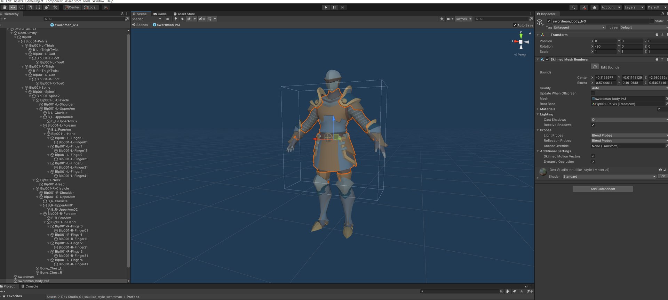The height and width of the screenshot is (300, 668).
Task: Toggle Auto Save checkbox
Action: point(515,25)
